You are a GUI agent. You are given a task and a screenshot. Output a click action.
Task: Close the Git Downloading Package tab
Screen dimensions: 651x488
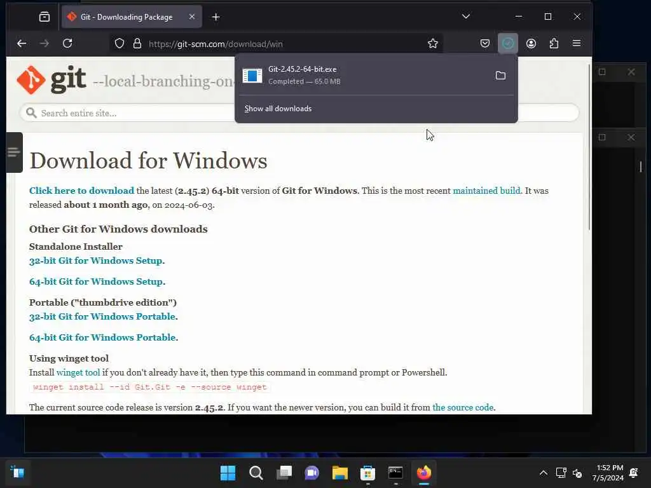[x=192, y=17]
